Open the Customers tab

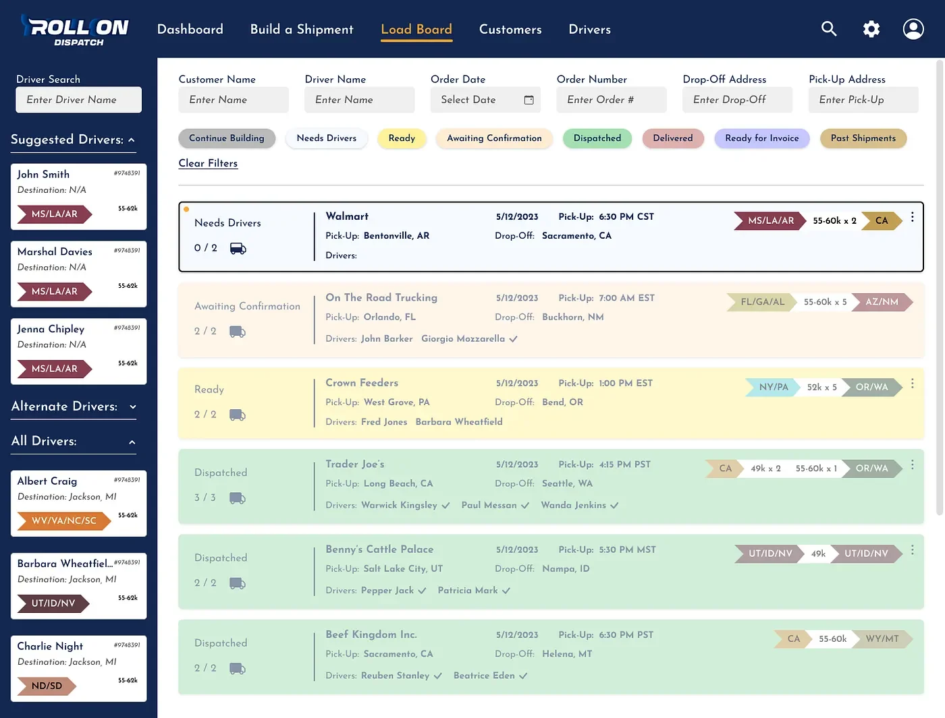tap(510, 29)
